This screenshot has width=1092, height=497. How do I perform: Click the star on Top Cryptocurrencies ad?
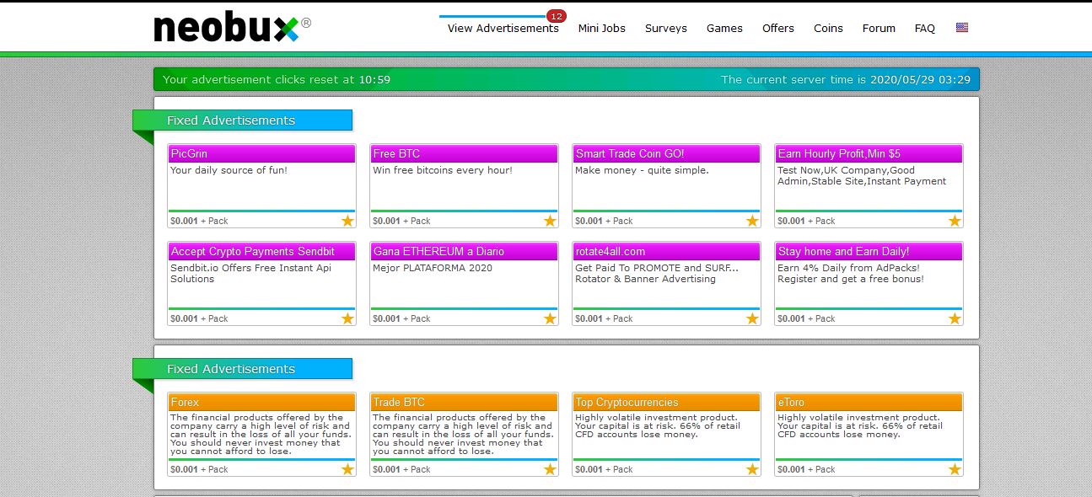coord(752,469)
